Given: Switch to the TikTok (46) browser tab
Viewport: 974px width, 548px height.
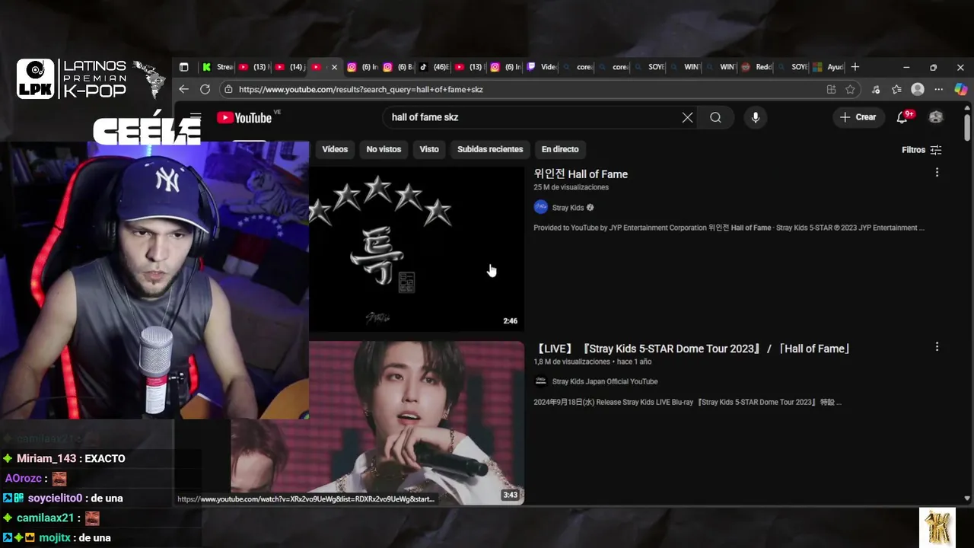Looking at the screenshot, I should pyautogui.click(x=434, y=67).
